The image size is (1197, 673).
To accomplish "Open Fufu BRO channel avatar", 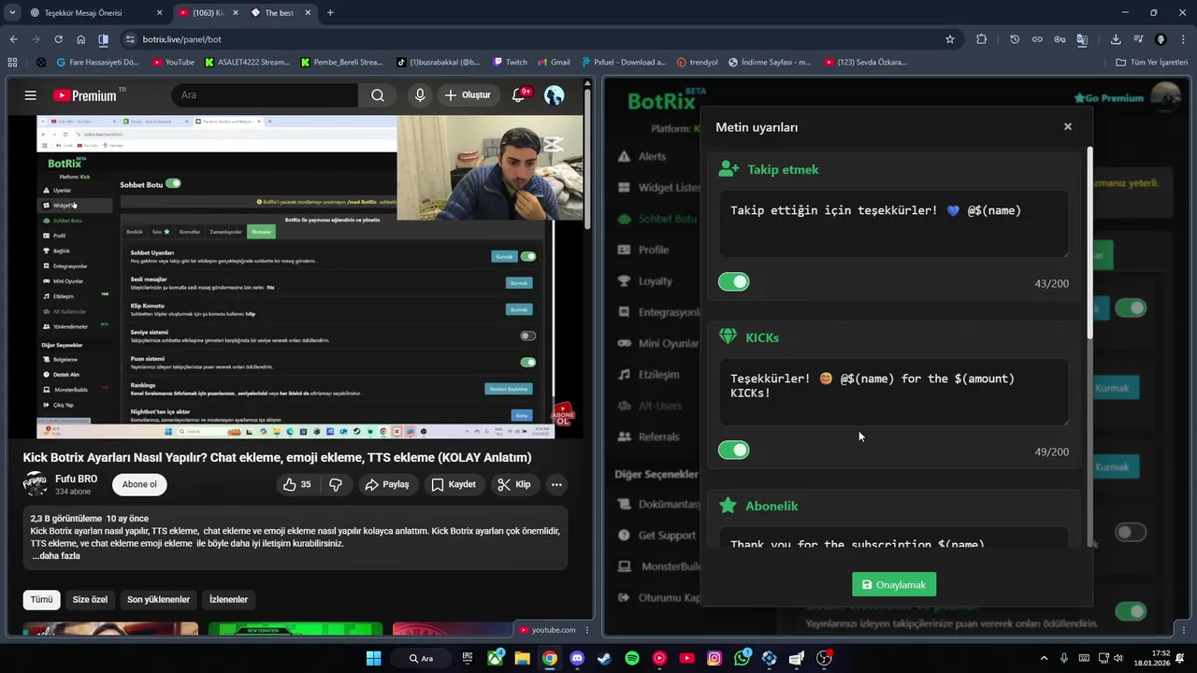I will [x=36, y=484].
